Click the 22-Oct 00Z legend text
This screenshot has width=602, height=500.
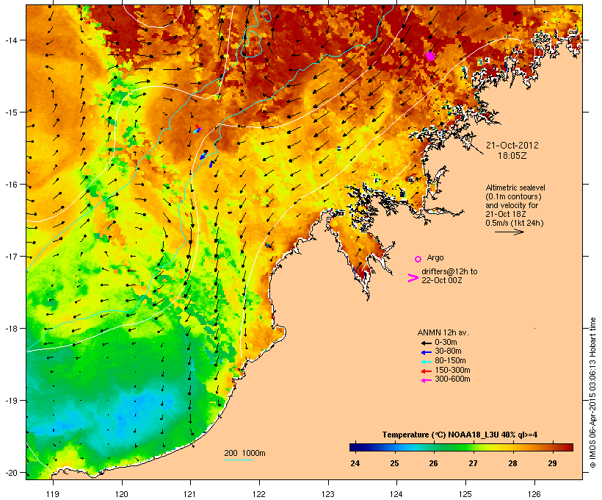441,280
